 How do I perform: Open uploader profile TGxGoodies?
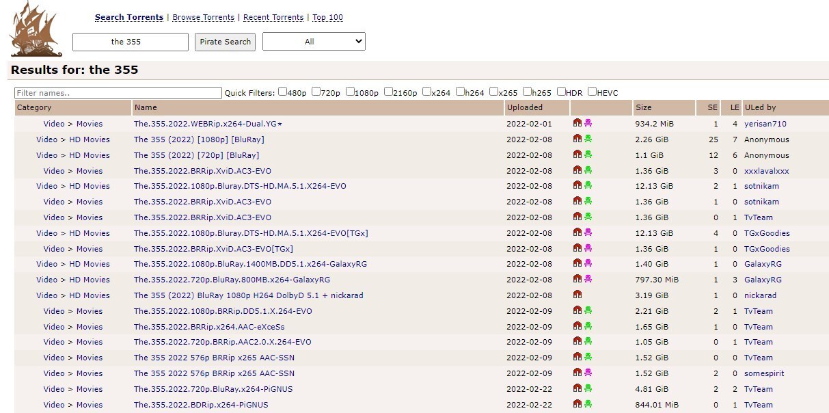(766, 233)
